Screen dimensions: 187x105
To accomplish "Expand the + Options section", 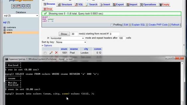I will (47, 45).
